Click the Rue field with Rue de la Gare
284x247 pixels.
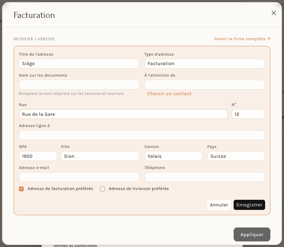[x=123, y=114]
